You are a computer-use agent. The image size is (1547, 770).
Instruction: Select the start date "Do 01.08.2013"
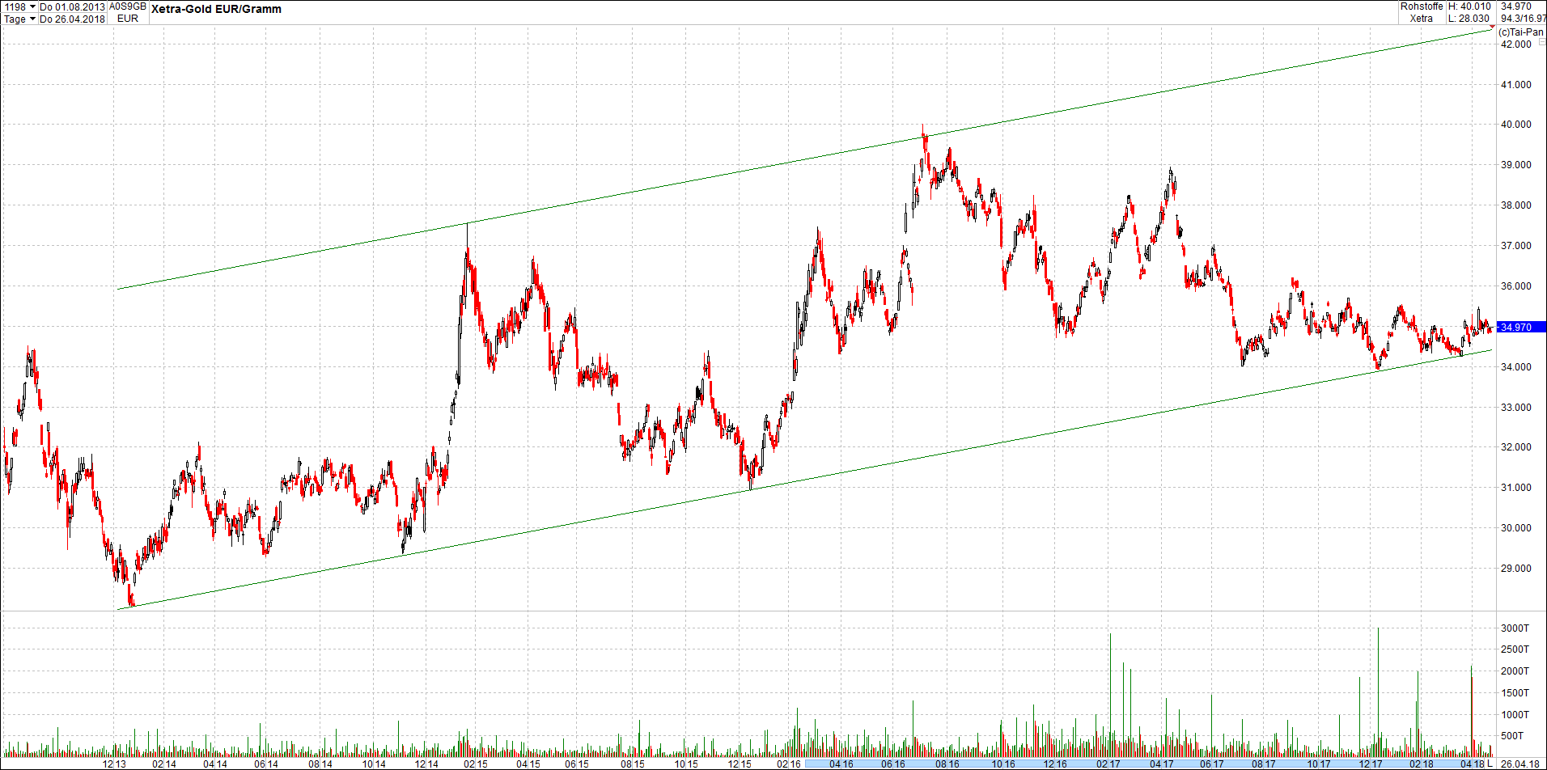pos(73,6)
